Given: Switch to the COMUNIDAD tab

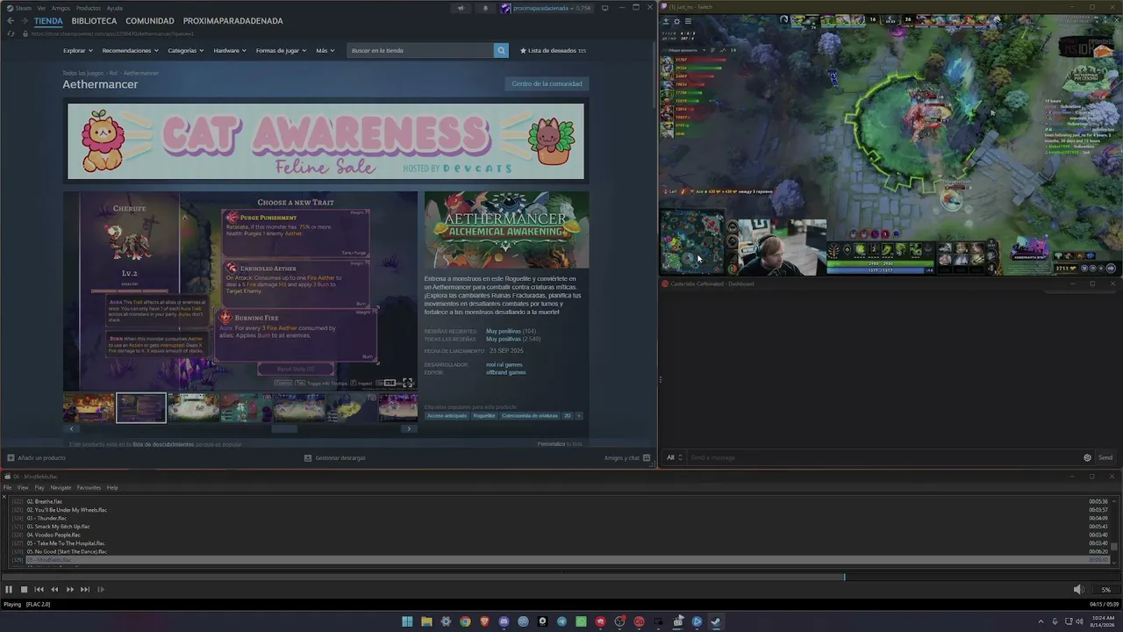Looking at the screenshot, I should click(x=150, y=21).
